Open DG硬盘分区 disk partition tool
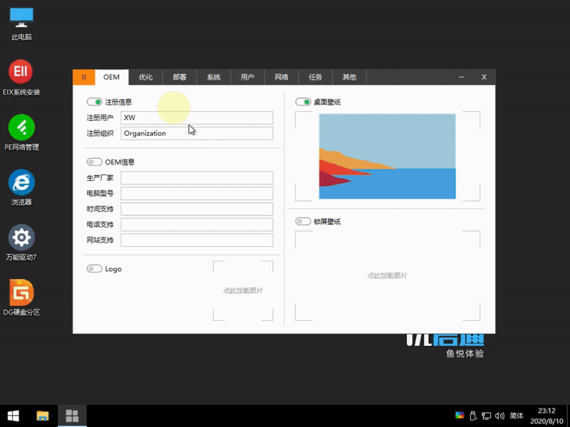 (21, 293)
